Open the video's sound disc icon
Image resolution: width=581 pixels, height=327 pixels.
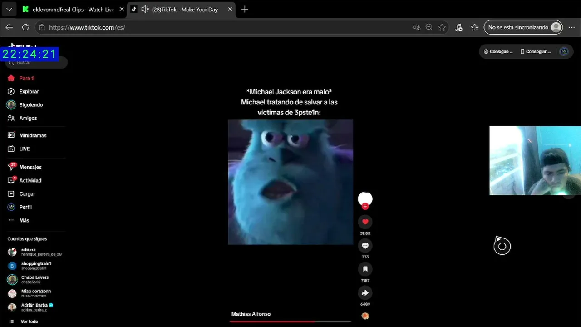pos(365,316)
